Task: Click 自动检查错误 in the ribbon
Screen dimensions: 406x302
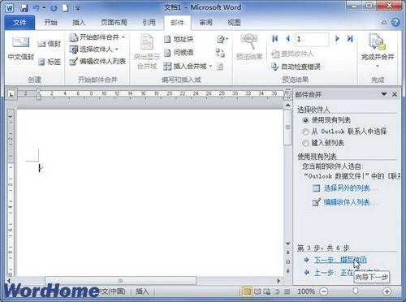Action: (296, 67)
